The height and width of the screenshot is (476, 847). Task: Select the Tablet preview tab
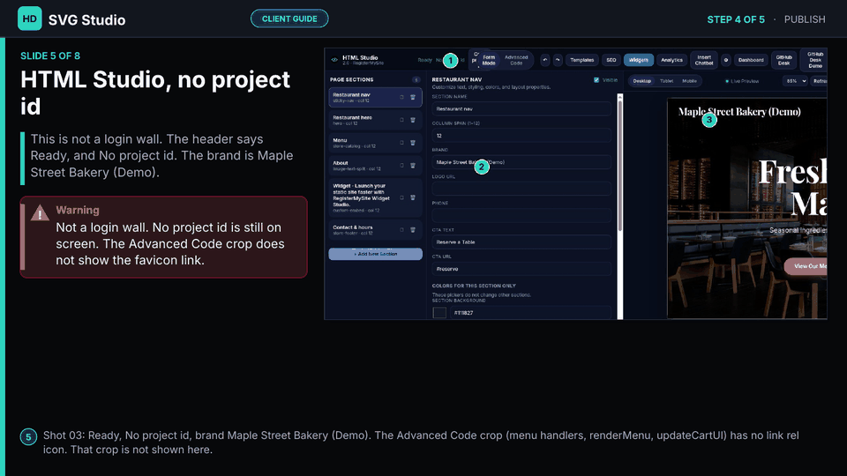pyautogui.click(x=667, y=81)
